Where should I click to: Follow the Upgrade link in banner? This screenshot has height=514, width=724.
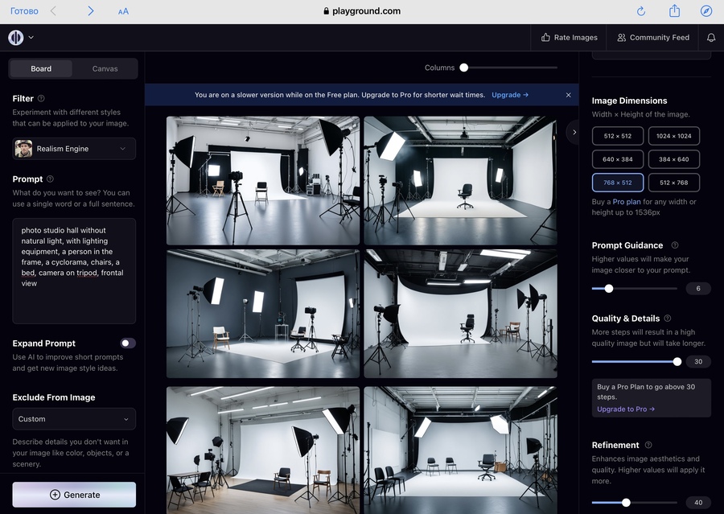pyautogui.click(x=510, y=95)
